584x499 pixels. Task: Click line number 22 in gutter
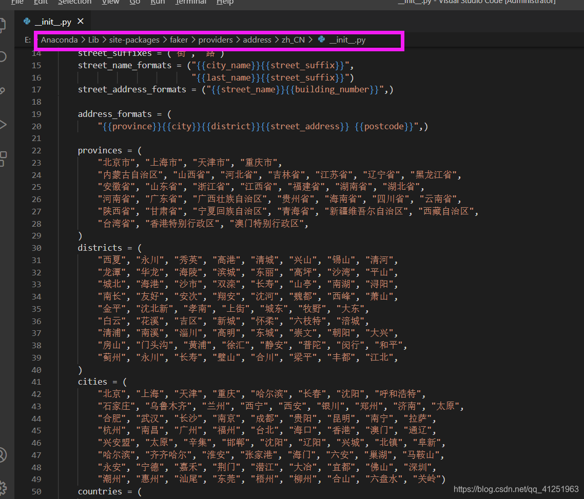[36, 151]
